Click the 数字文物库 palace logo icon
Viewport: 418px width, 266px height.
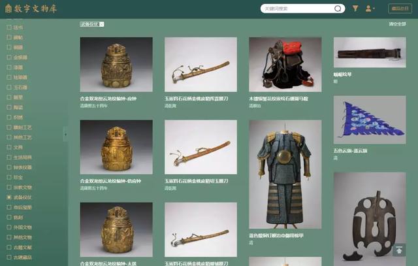click(8, 8)
